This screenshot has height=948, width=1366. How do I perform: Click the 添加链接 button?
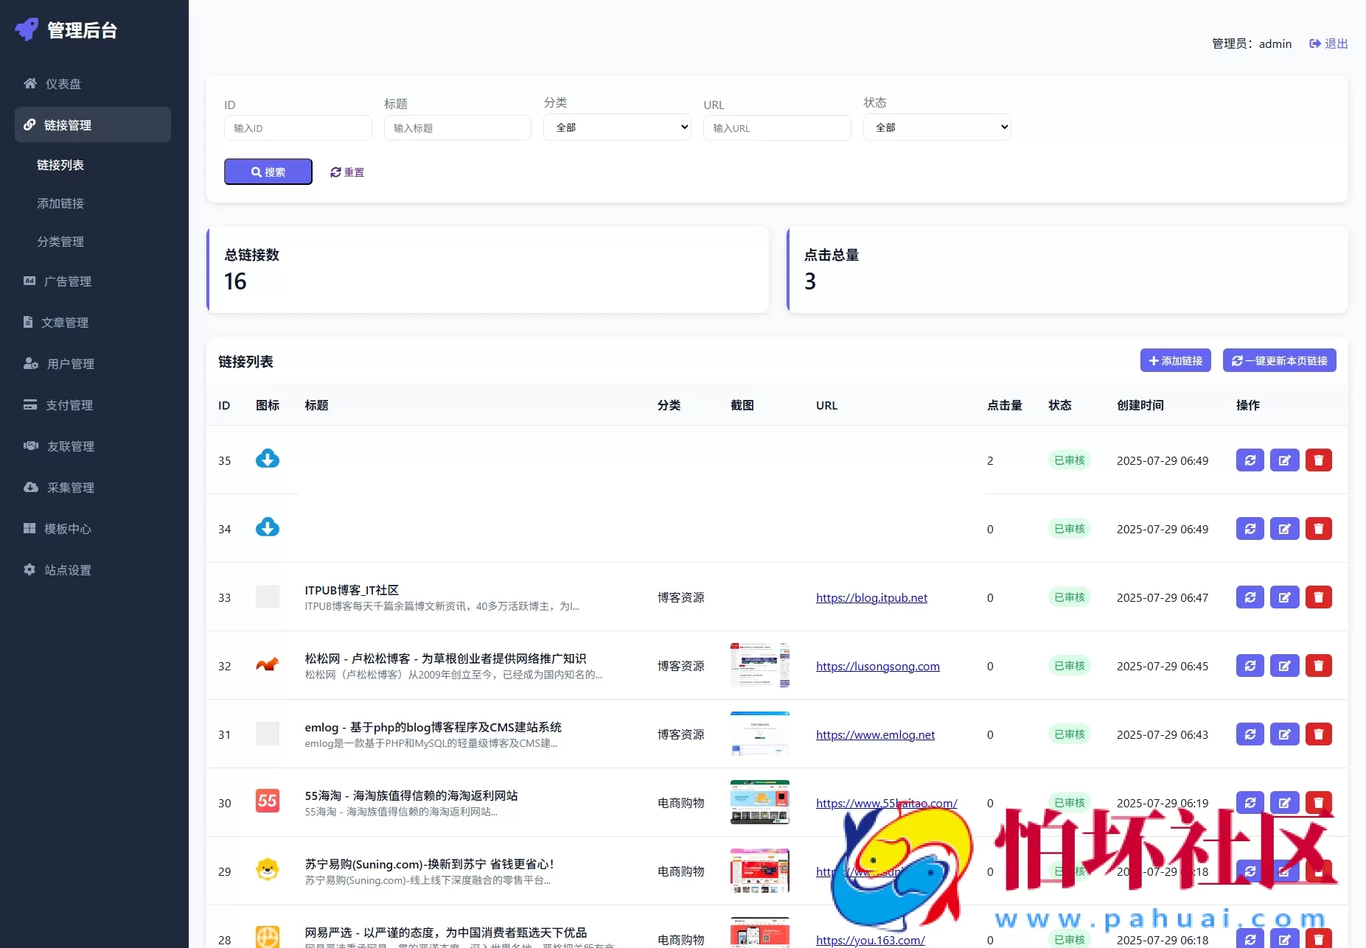coord(1175,360)
